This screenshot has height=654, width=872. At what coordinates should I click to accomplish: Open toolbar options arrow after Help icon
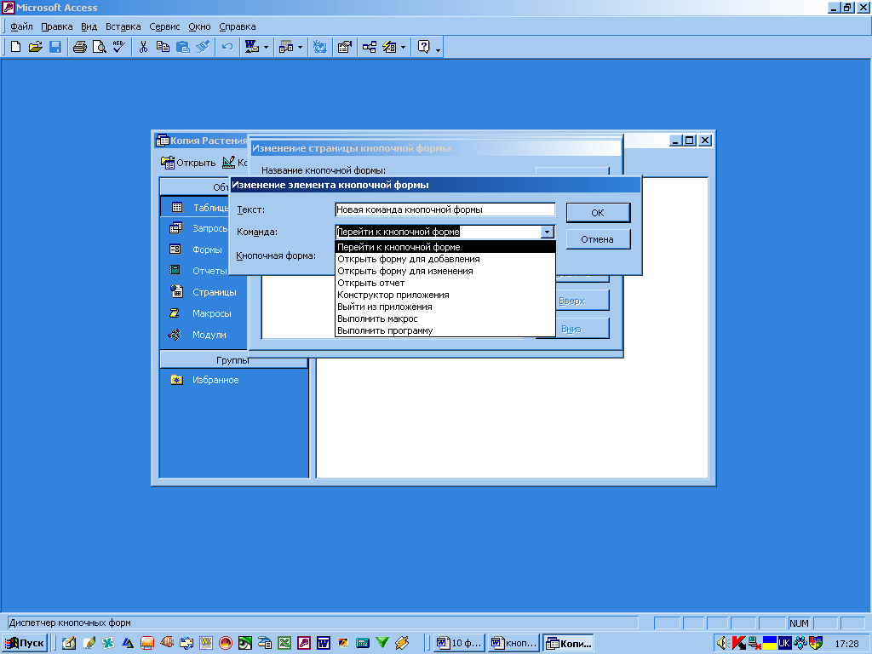(x=439, y=49)
